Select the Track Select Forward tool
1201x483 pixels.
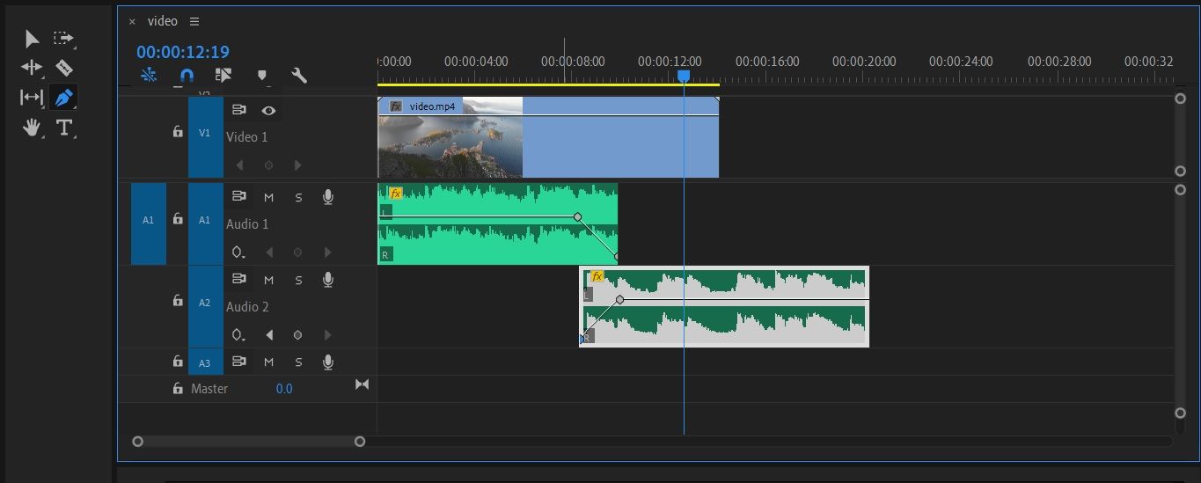pyautogui.click(x=63, y=39)
